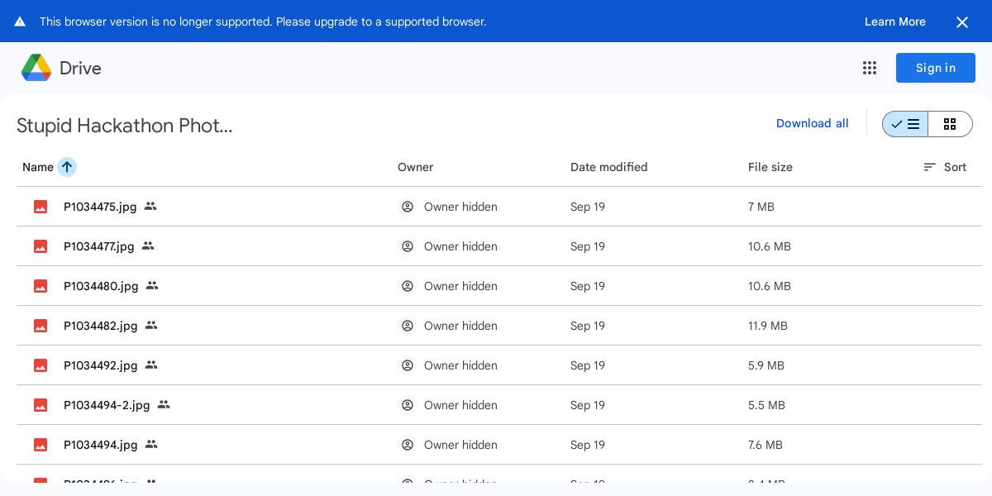Click the Download all link
992x496 pixels.
pos(812,123)
